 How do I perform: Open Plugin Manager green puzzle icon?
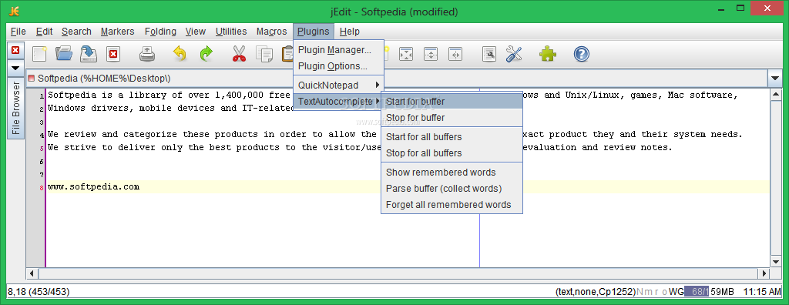click(x=548, y=54)
